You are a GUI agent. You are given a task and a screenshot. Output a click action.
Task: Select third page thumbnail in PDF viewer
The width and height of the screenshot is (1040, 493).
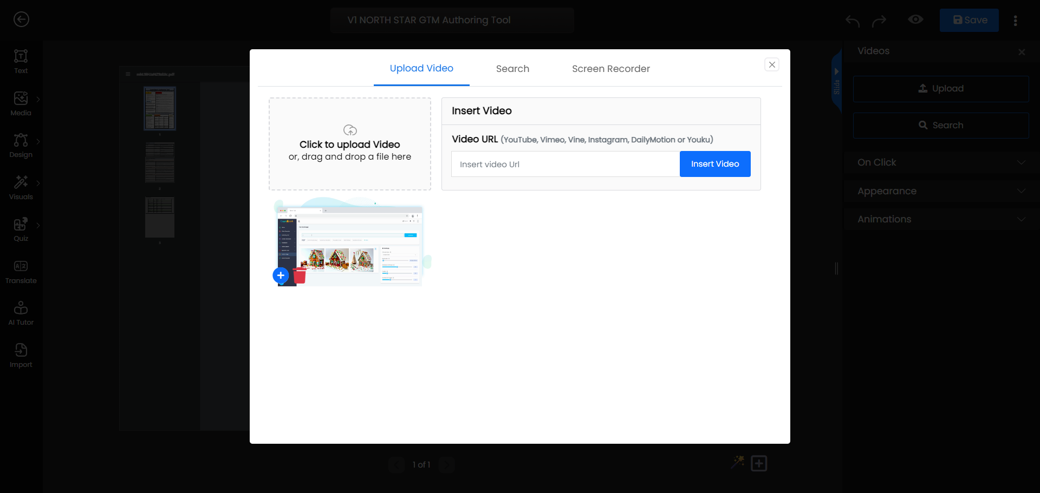click(x=160, y=217)
